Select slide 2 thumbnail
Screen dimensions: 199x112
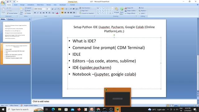[x=16, y=54]
